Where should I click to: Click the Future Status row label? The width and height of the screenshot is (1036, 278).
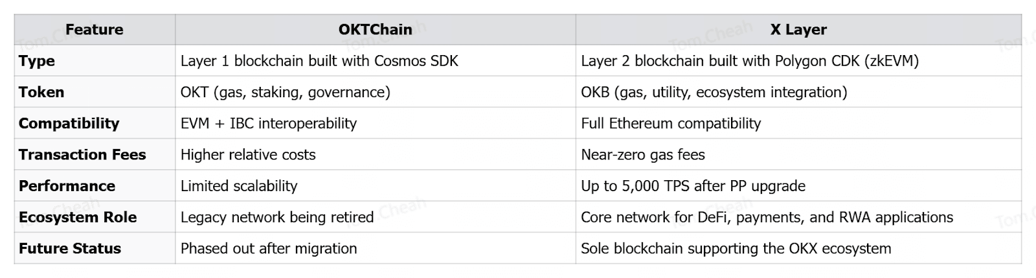[x=70, y=248]
